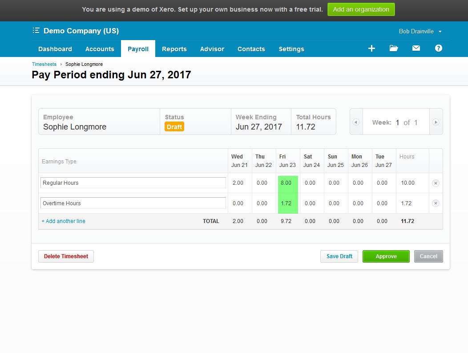
Task: Remove the Overtime Hours line with its x icon
Action: coord(436,203)
